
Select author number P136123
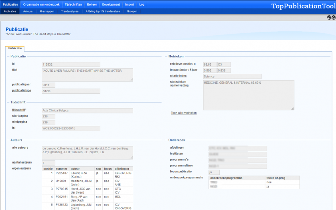click(62, 205)
